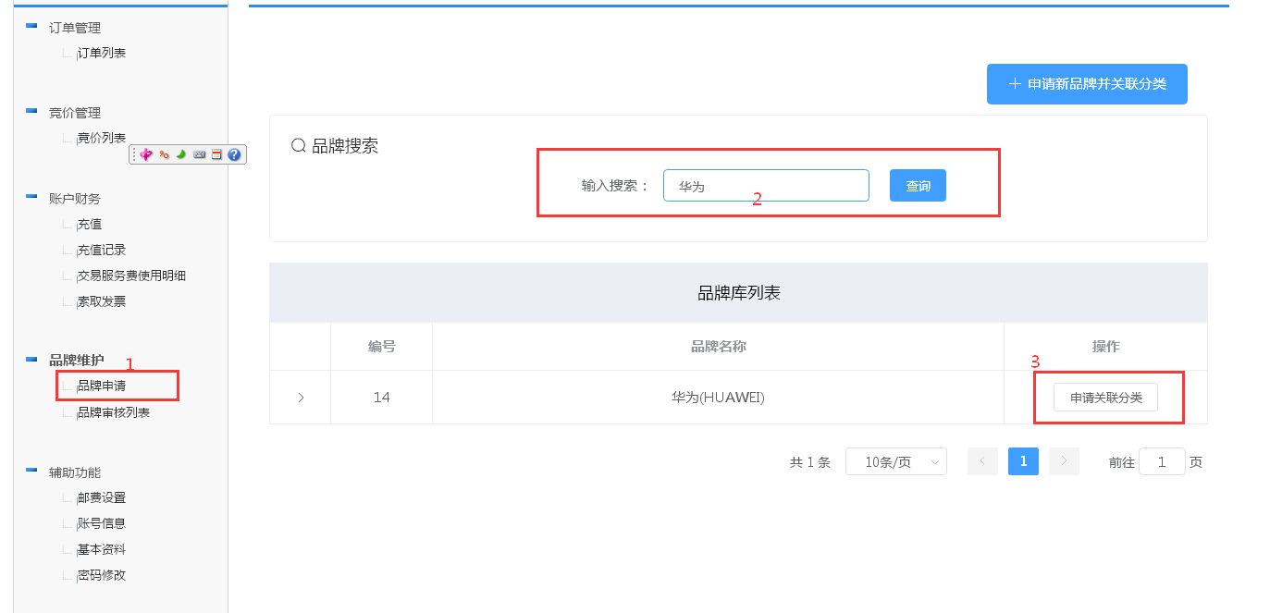Open 索取发票 in the sidebar

[x=102, y=301]
